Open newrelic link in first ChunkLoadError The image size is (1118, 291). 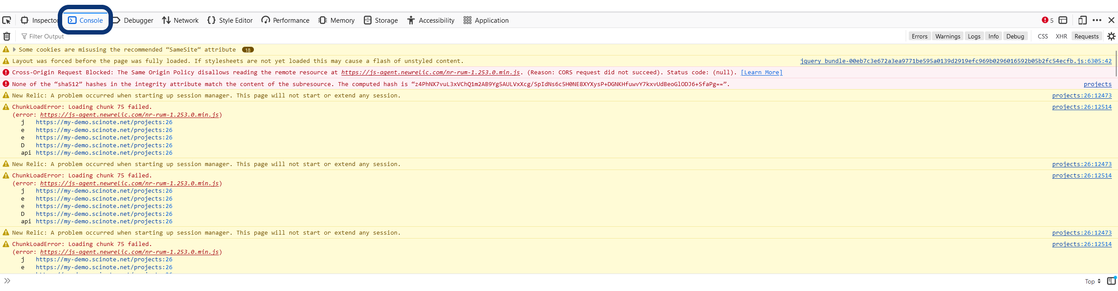130,114
